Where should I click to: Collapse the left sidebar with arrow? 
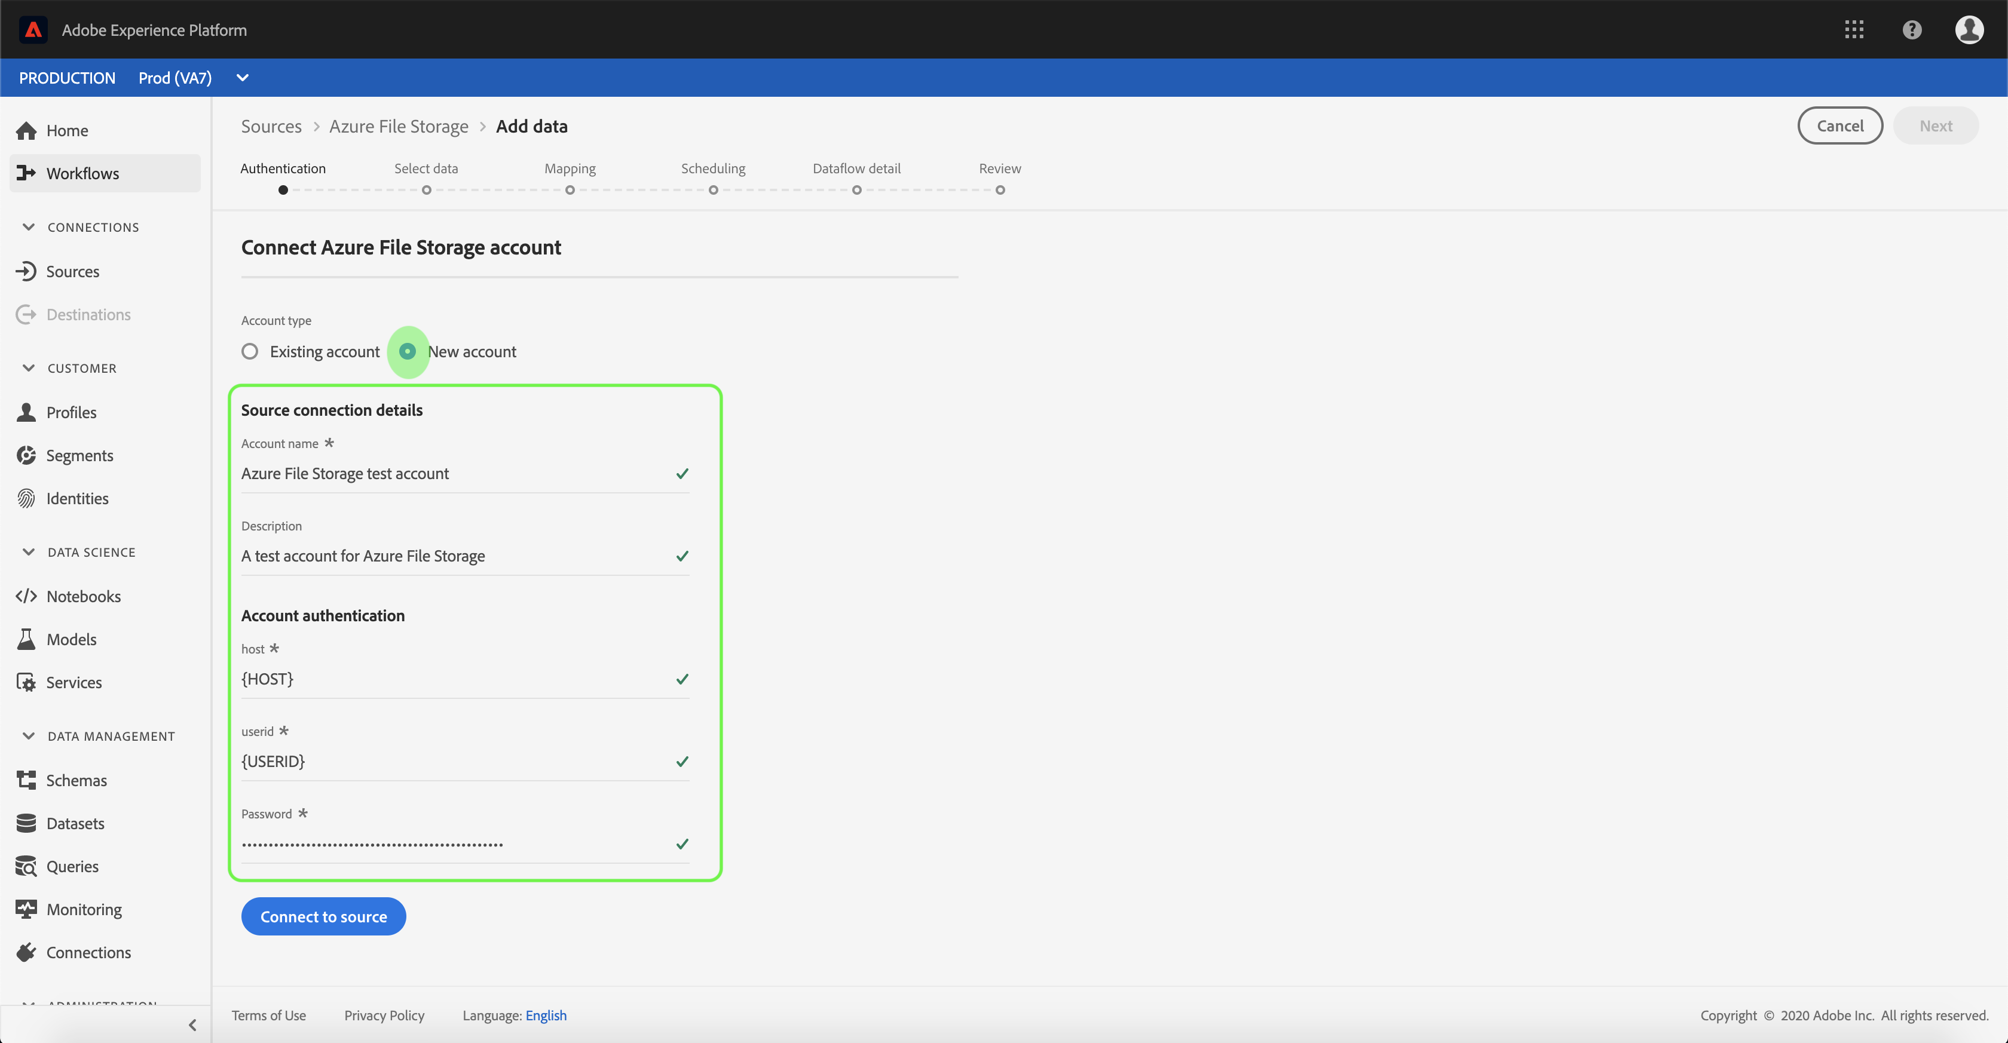192,1024
